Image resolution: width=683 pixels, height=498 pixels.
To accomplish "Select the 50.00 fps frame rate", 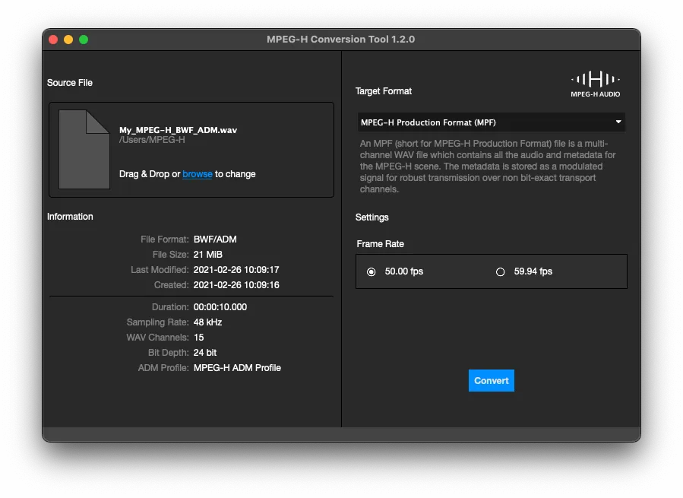I will pyautogui.click(x=372, y=271).
